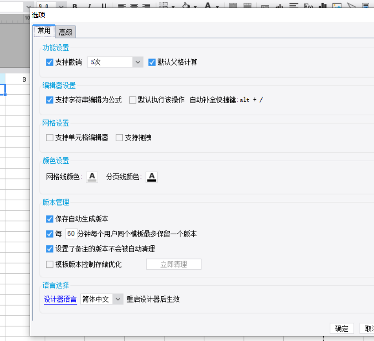Click the 'ab' text element icon

click(279, 6)
